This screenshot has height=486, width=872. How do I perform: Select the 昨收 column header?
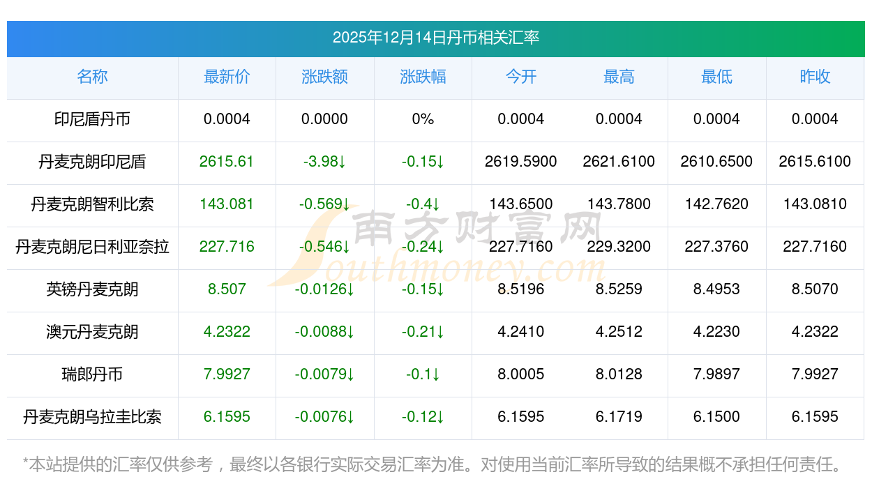[815, 77]
